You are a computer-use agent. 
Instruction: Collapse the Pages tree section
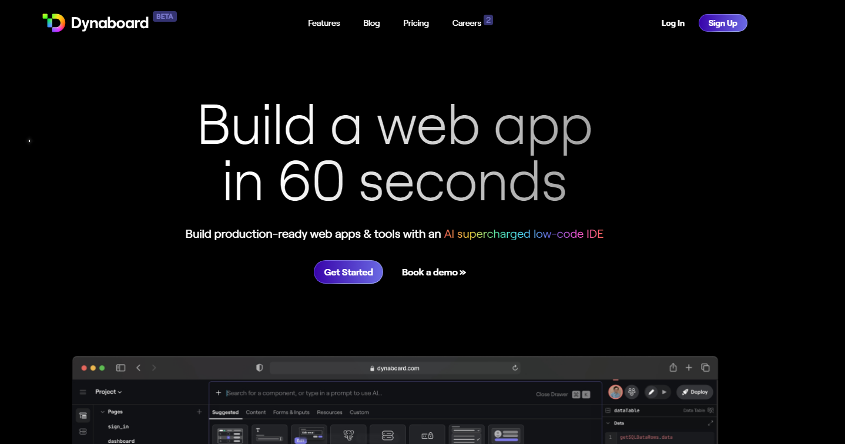[x=102, y=412]
